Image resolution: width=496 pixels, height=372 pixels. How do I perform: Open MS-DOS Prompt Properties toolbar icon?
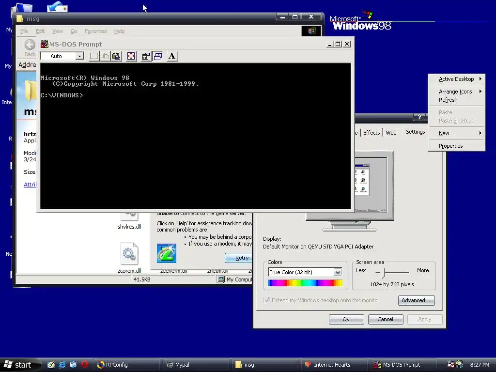coord(146,56)
